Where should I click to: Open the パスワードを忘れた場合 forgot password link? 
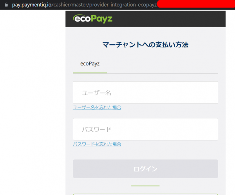[x=97, y=144]
